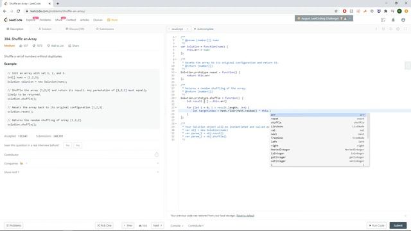Screen dimensions: 411x231
Task: Click the Reset to default link
Action: pyautogui.click(x=245, y=216)
